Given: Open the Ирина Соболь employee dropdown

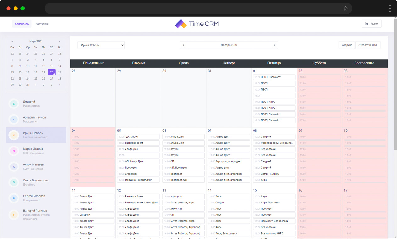Looking at the screenshot, I should [x=101, y=45].
